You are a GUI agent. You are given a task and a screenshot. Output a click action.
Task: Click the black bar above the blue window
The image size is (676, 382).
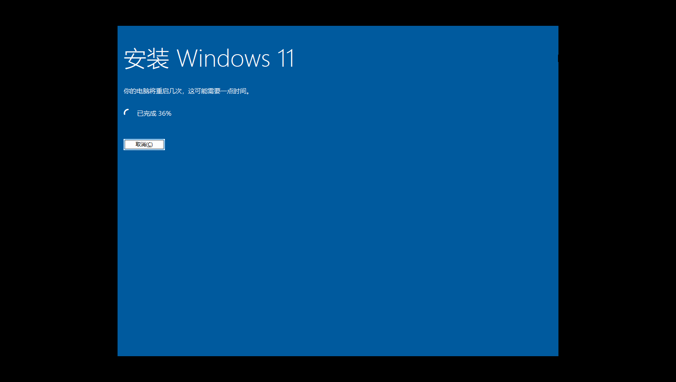(338, 13)
